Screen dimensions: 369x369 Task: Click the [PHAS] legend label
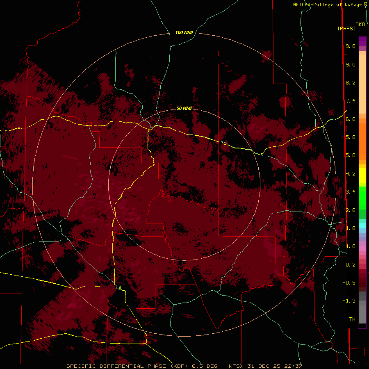346,29
